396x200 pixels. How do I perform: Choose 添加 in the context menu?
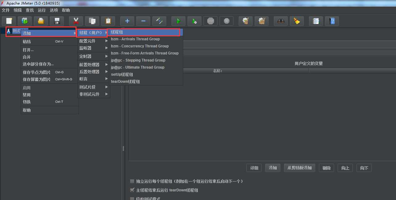click(x=50, y=33)
